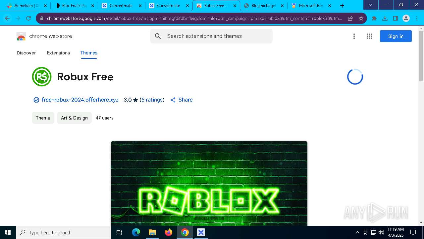Click the Sign in button
This screenshot has height=239, width=424.
(x=396, y=36)
